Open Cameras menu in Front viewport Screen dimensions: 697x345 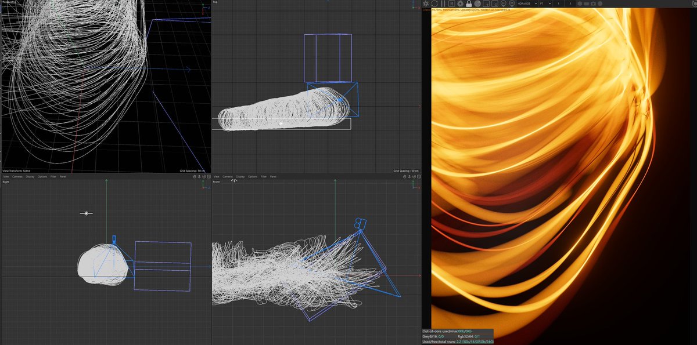pos(228,176)
